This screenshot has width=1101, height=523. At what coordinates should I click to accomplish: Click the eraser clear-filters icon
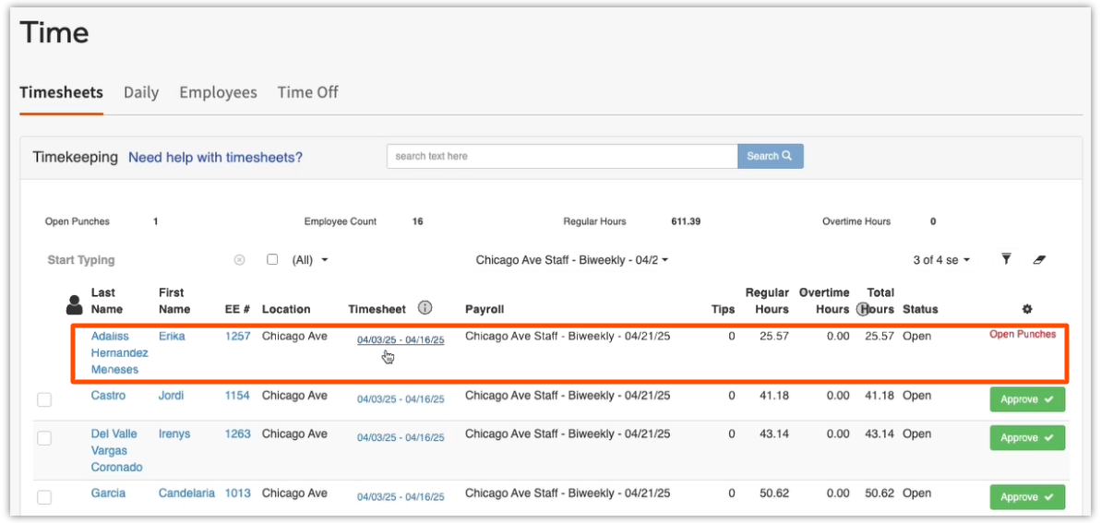point(1039,260)
